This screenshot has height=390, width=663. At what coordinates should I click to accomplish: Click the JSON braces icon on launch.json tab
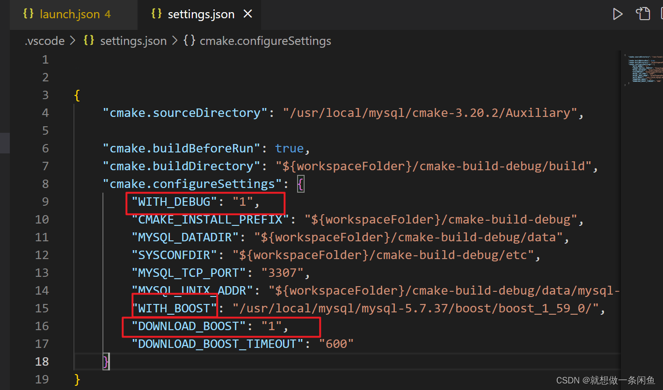click(x=29, y=14)
